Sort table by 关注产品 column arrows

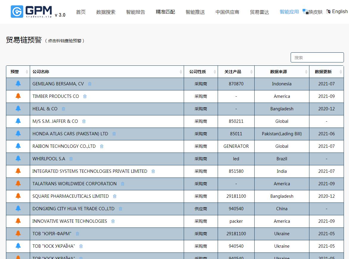(251, 72)
